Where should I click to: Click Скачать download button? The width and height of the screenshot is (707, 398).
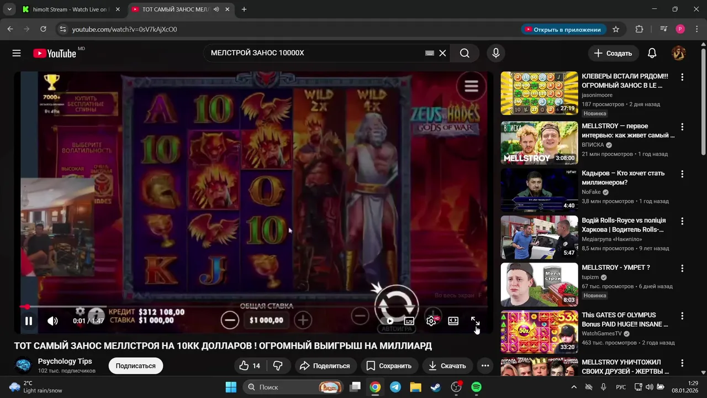tap(447, 366)
